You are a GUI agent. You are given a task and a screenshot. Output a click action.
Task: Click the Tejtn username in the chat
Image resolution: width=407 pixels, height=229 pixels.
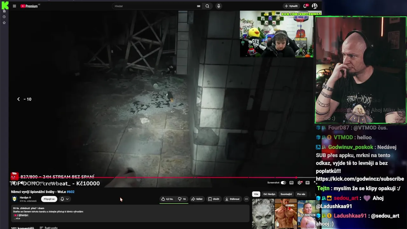tap(323, 189)
